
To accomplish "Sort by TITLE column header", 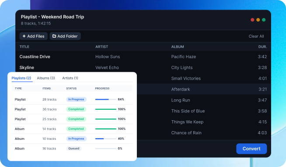I will coord(24,47).
